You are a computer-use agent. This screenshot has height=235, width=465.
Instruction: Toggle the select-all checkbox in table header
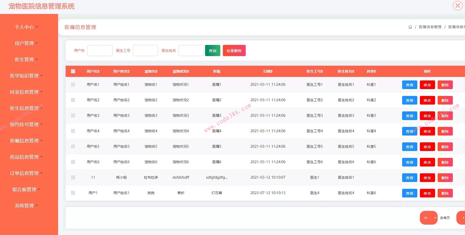[73, 71]
